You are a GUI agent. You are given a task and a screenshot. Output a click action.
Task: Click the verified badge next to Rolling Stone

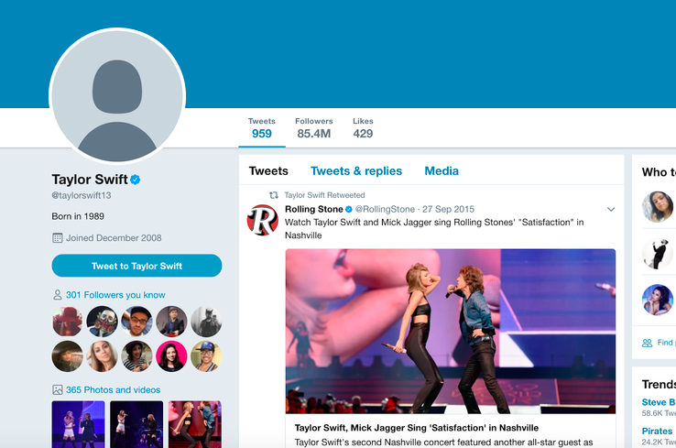[x=349, y=210]
